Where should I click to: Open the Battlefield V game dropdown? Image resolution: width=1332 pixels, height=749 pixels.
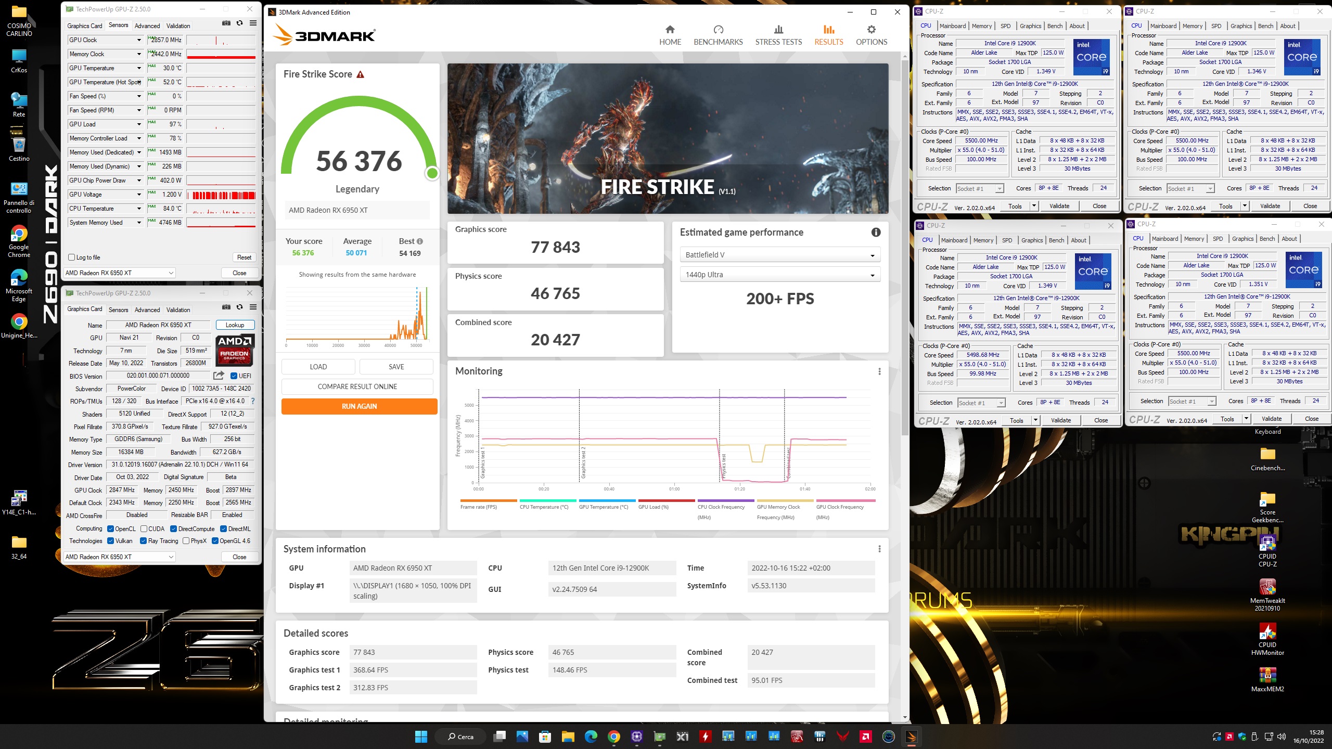click(779, 255)
